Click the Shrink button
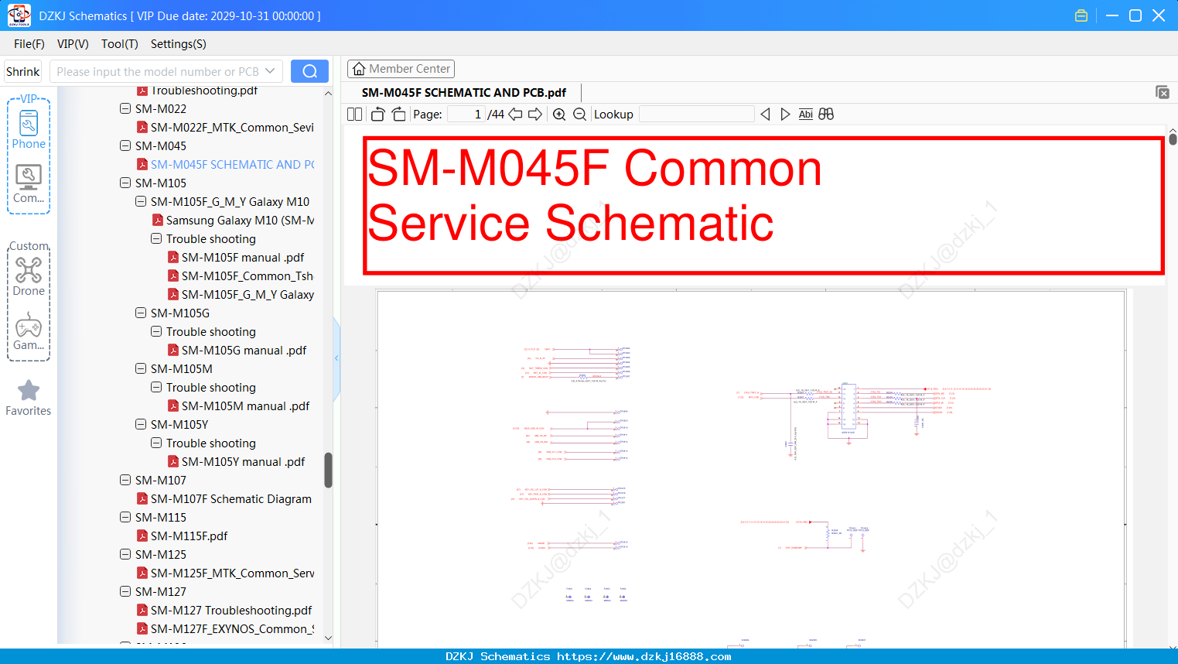This screenshot has height=664, width=1178. coord(22,71)
